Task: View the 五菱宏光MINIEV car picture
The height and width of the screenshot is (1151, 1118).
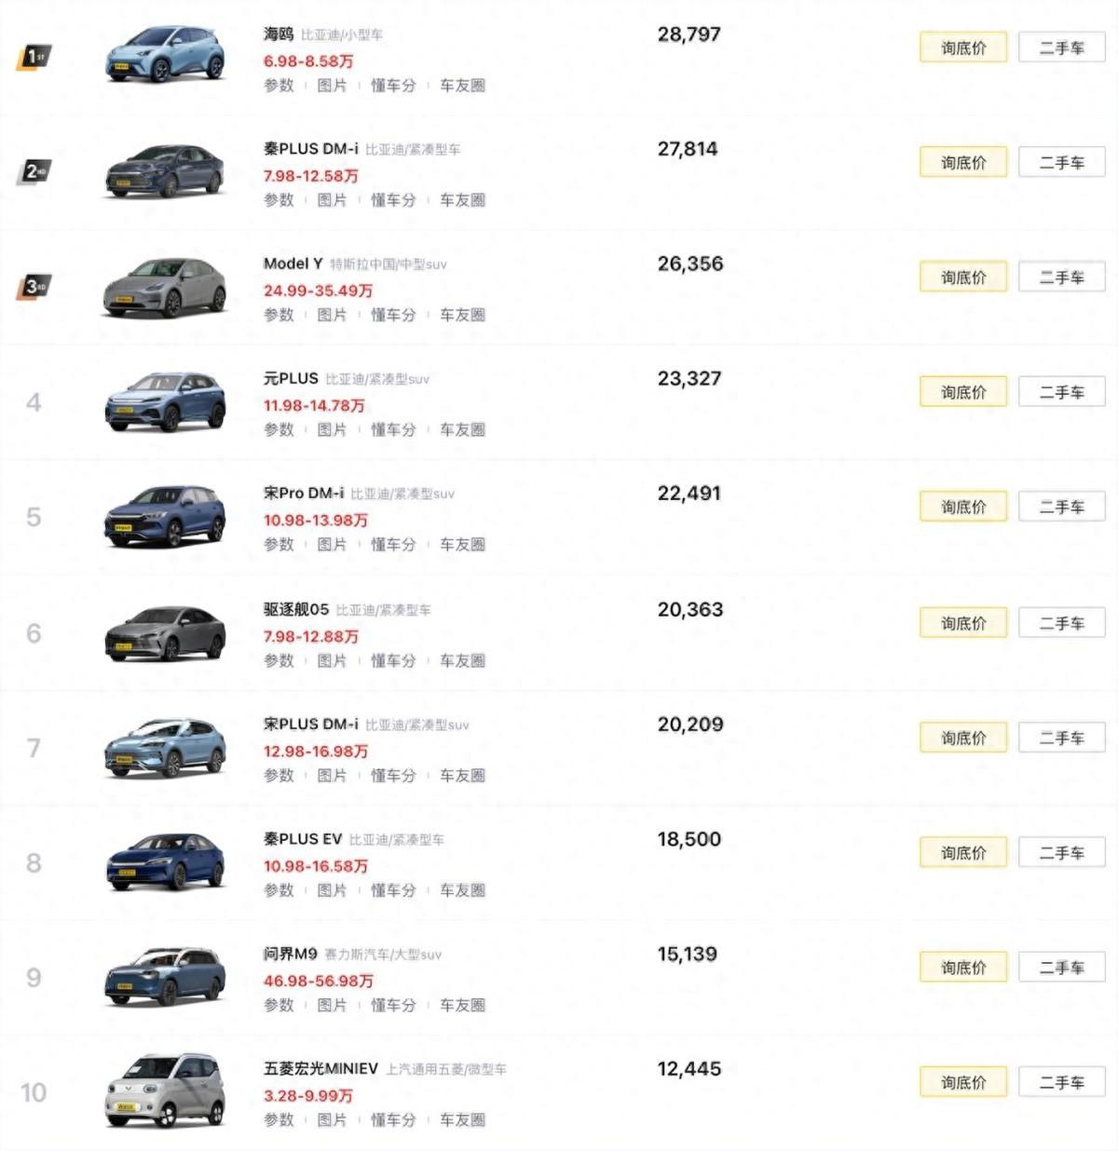Action: tap(165, 1090)
